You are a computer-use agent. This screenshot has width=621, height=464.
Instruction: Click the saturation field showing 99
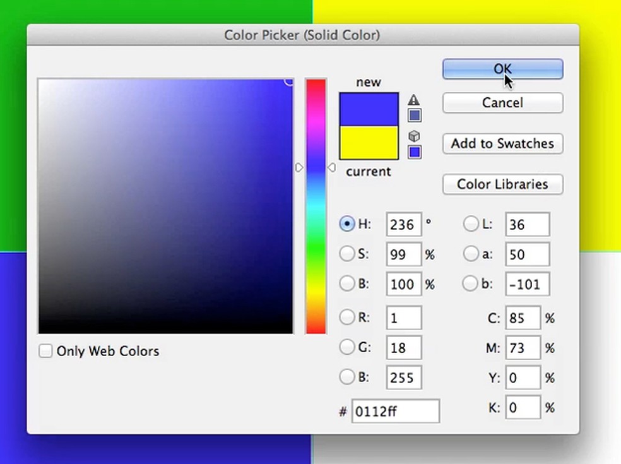coord(403,254)
